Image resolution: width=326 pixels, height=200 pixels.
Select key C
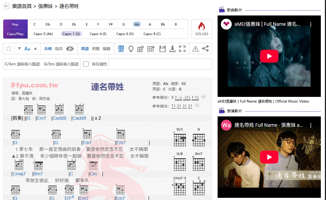click(35, 24)
